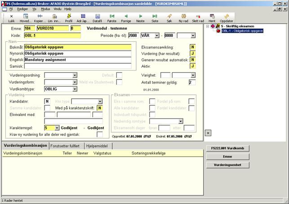
Task: Open the Rediger menu
Action: [22, 9]
